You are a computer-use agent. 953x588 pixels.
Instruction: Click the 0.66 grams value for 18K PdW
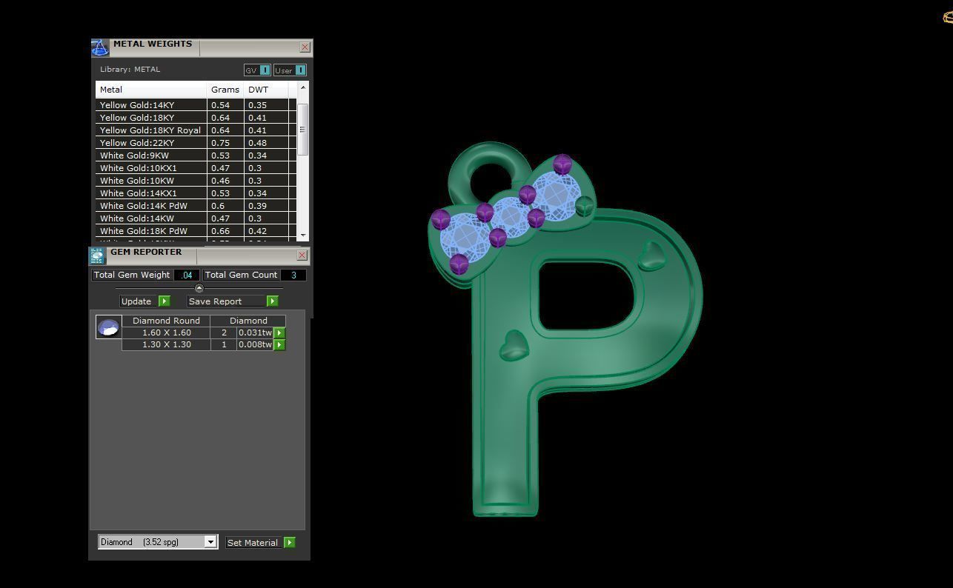(225, 231)
